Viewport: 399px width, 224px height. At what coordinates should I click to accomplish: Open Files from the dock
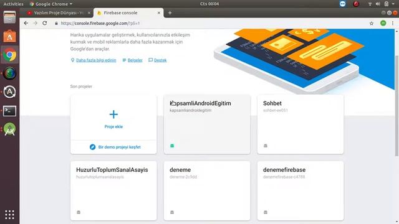click(10, 17)
